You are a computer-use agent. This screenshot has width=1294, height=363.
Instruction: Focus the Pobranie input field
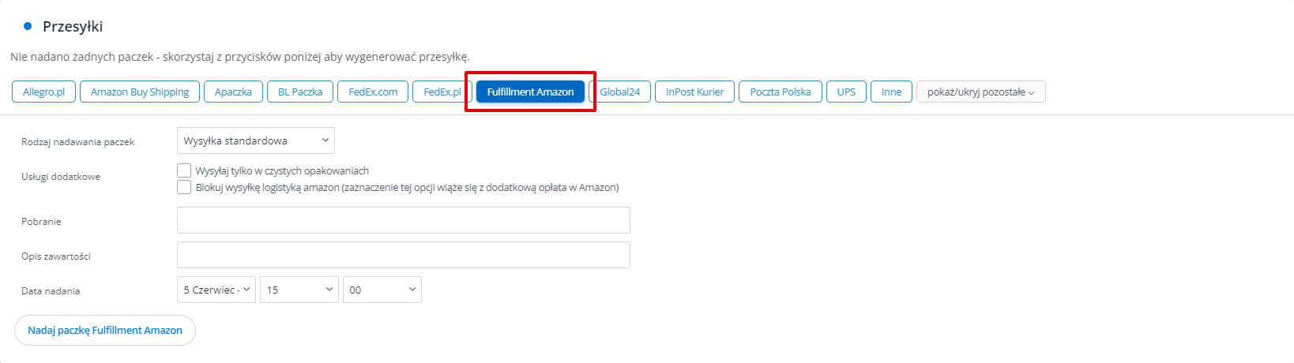click(404, 220)
